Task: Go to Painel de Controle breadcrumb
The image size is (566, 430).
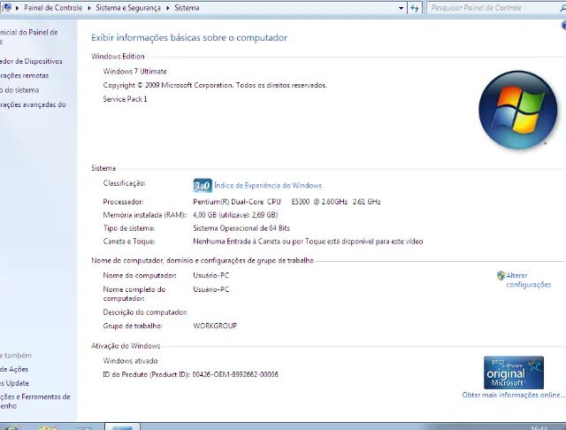Action: coord(53,8)
